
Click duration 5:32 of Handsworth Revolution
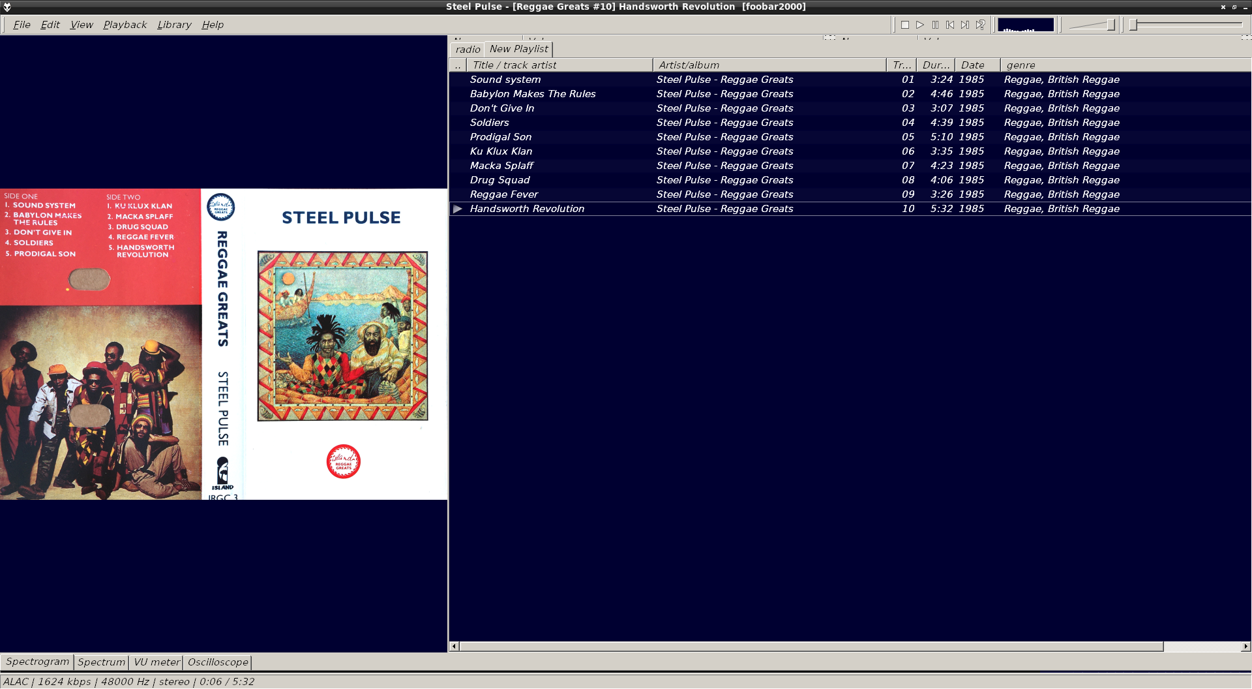point(942,209)
